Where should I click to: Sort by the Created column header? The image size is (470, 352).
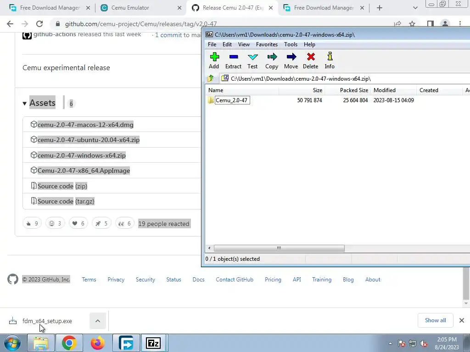click(x=439, y=90)
